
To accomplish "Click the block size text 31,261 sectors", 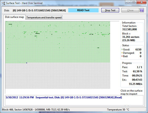I will [131, 37].
